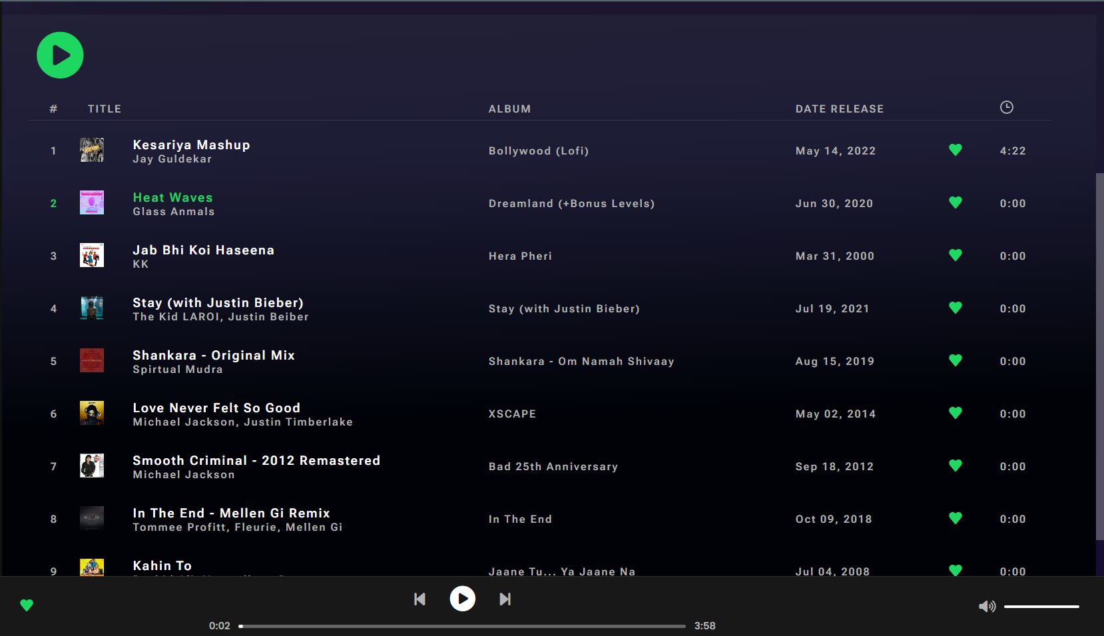
Task: Open the Jaane Tu... Ya Jaane Na album
Action: pos(562,571)
